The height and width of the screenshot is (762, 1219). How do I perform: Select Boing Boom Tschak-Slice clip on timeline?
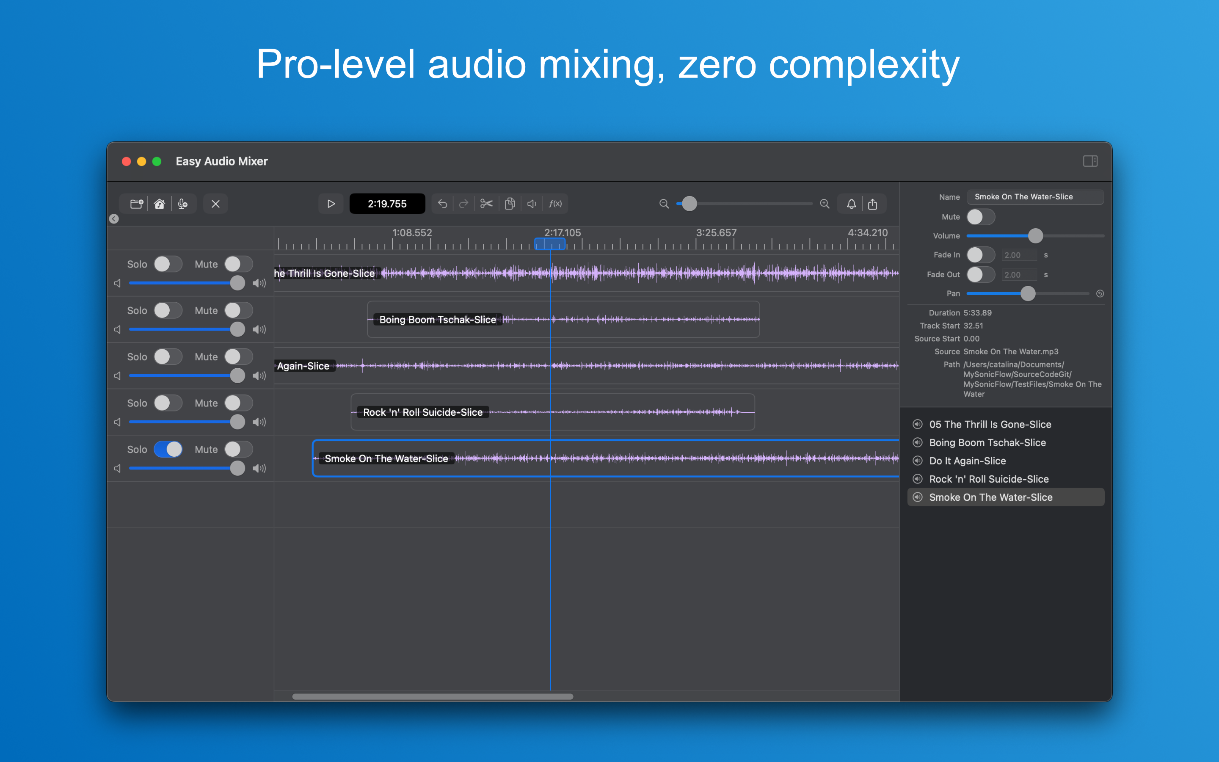563,320
